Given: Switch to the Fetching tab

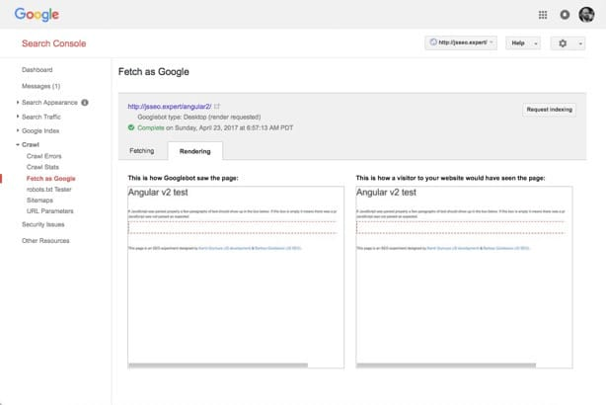Looking at the screenshot, I should (x=142, y=151).
